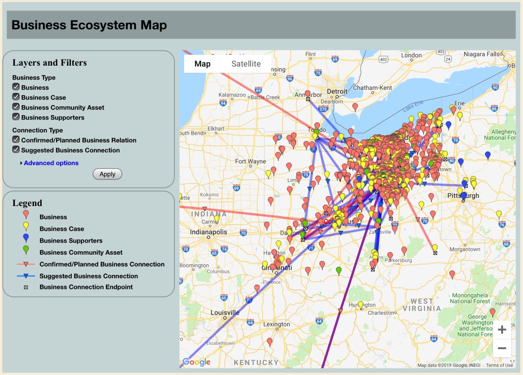The width and height of the screenshot is (523, 375).
Task: Click the yellow marker near Carmel, Indiana
Action: tap(217, 219)
